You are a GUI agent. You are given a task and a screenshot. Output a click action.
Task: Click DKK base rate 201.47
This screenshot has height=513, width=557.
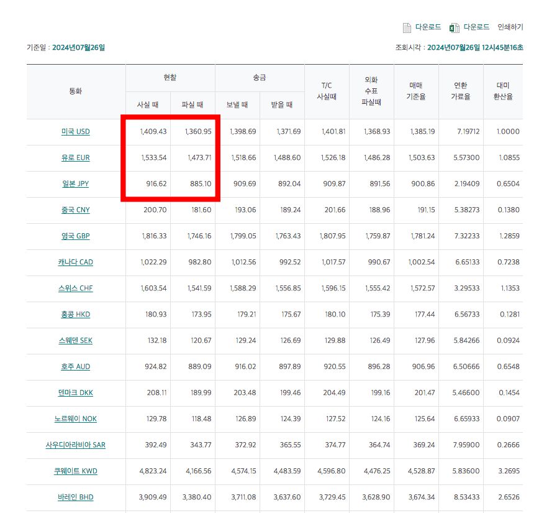pos(425,393)
